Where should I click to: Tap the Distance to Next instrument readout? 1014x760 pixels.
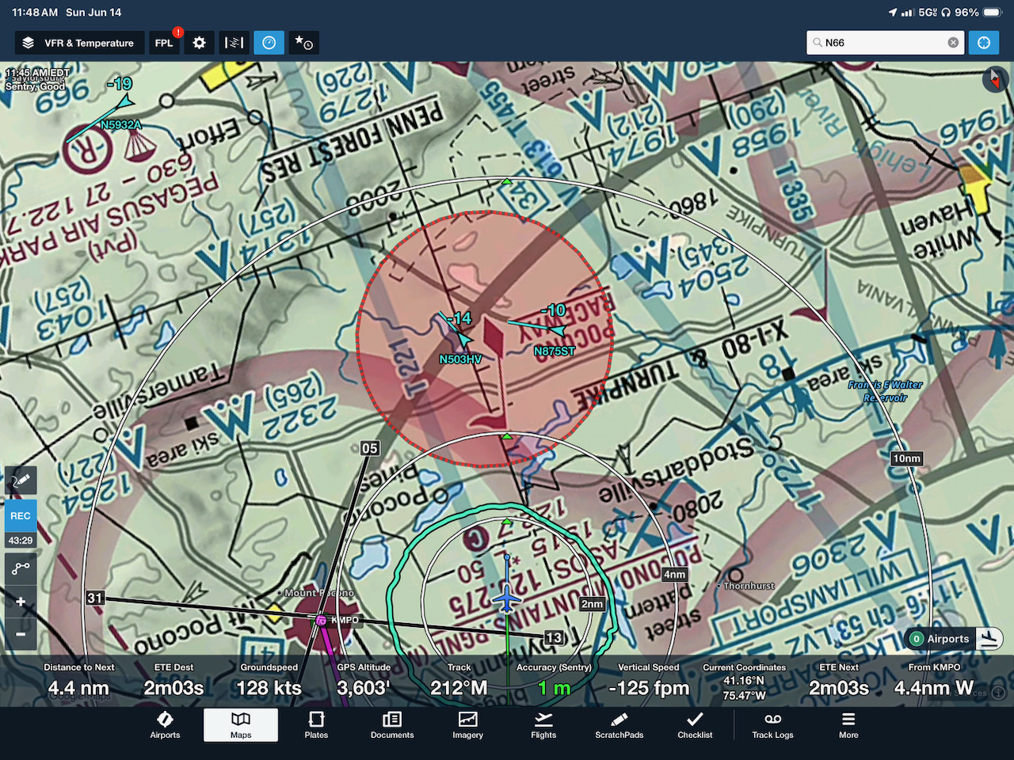[78, 681]
